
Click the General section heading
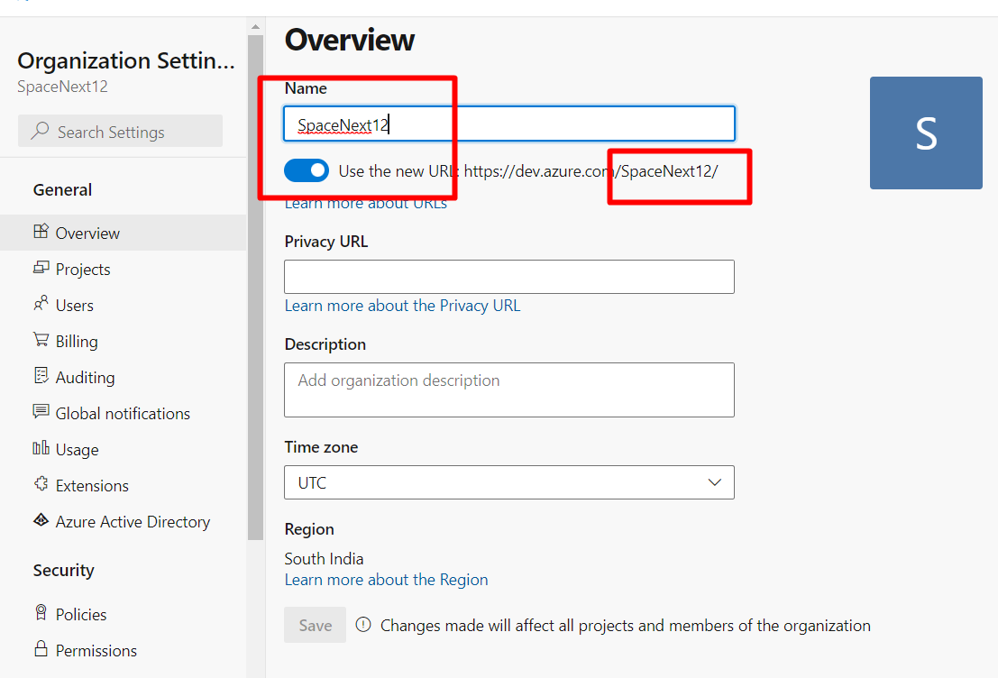62,189
